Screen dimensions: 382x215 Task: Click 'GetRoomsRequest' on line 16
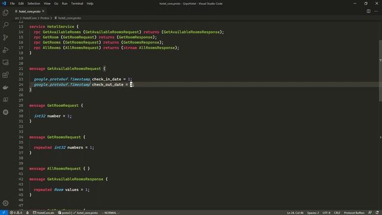tap(82, 42)
